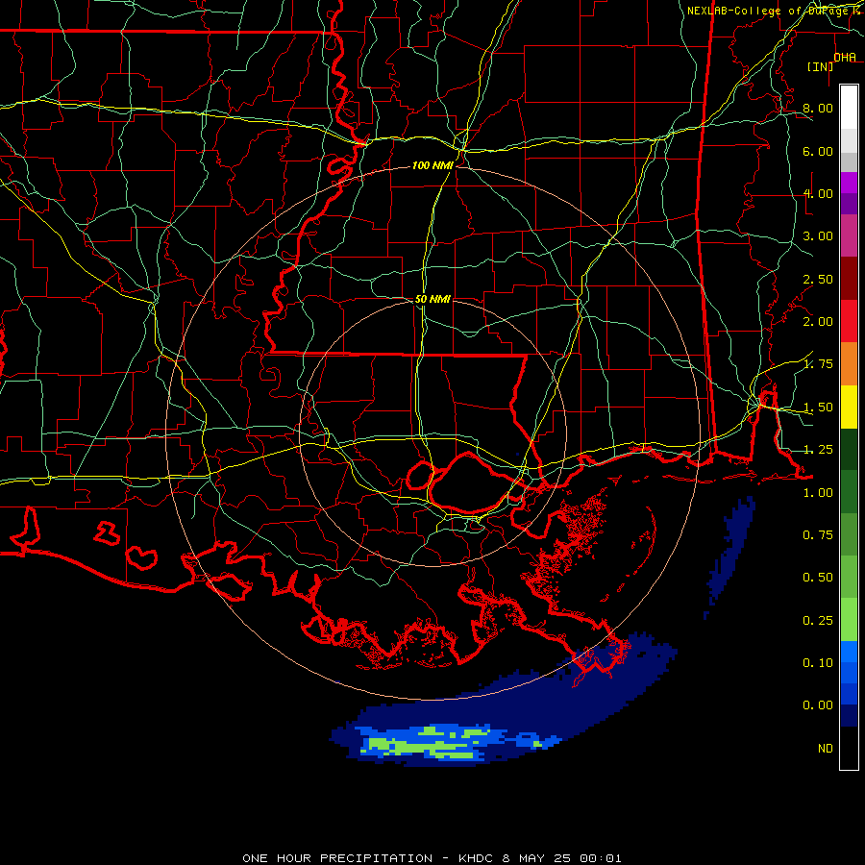Pick the magenta swatch in the color scale
Viewport: 865px width, 865px height.
[849, 183]
